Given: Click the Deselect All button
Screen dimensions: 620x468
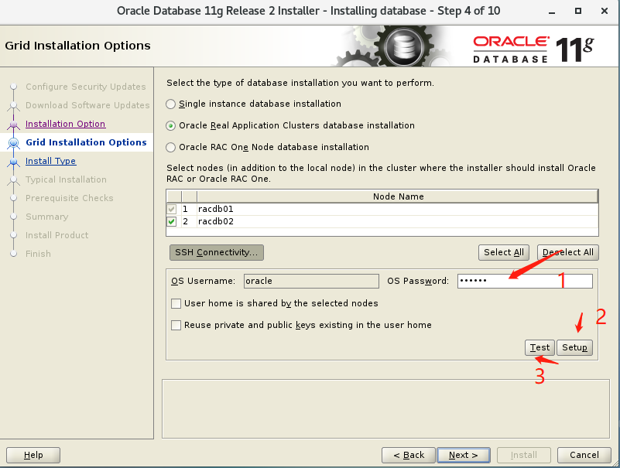Looking at the screenshot, I should pyautogui.click(x=568, y=253).
